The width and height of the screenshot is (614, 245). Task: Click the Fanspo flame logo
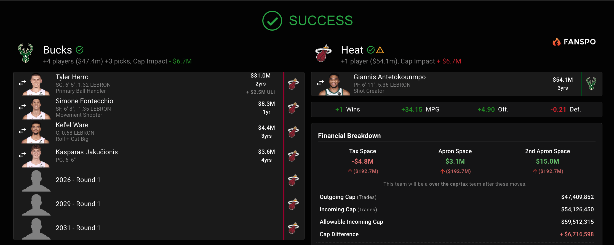(x=556, y=42)
